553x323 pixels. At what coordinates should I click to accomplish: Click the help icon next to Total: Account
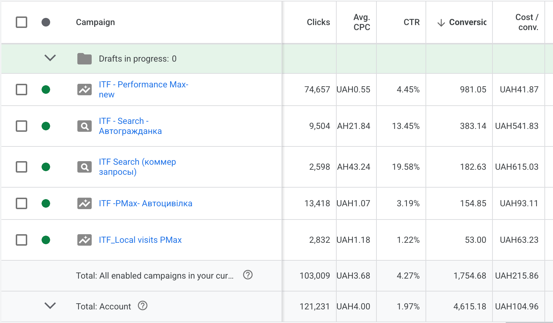pyautogui.click(x=143, y=306)
